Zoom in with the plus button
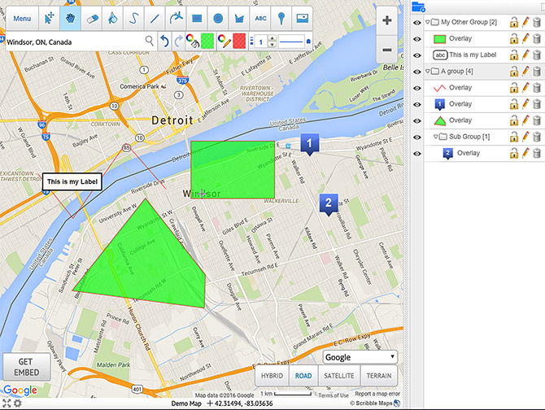This screenshot has height=410, width=545. tap(387, 20)
